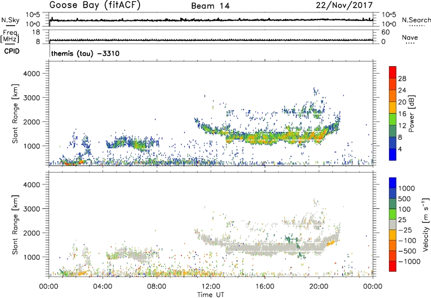Image resolution: width=431 pixels, height=298 pixels.
Task: Select the N.Sky axis label
Action: pos(10,20)
